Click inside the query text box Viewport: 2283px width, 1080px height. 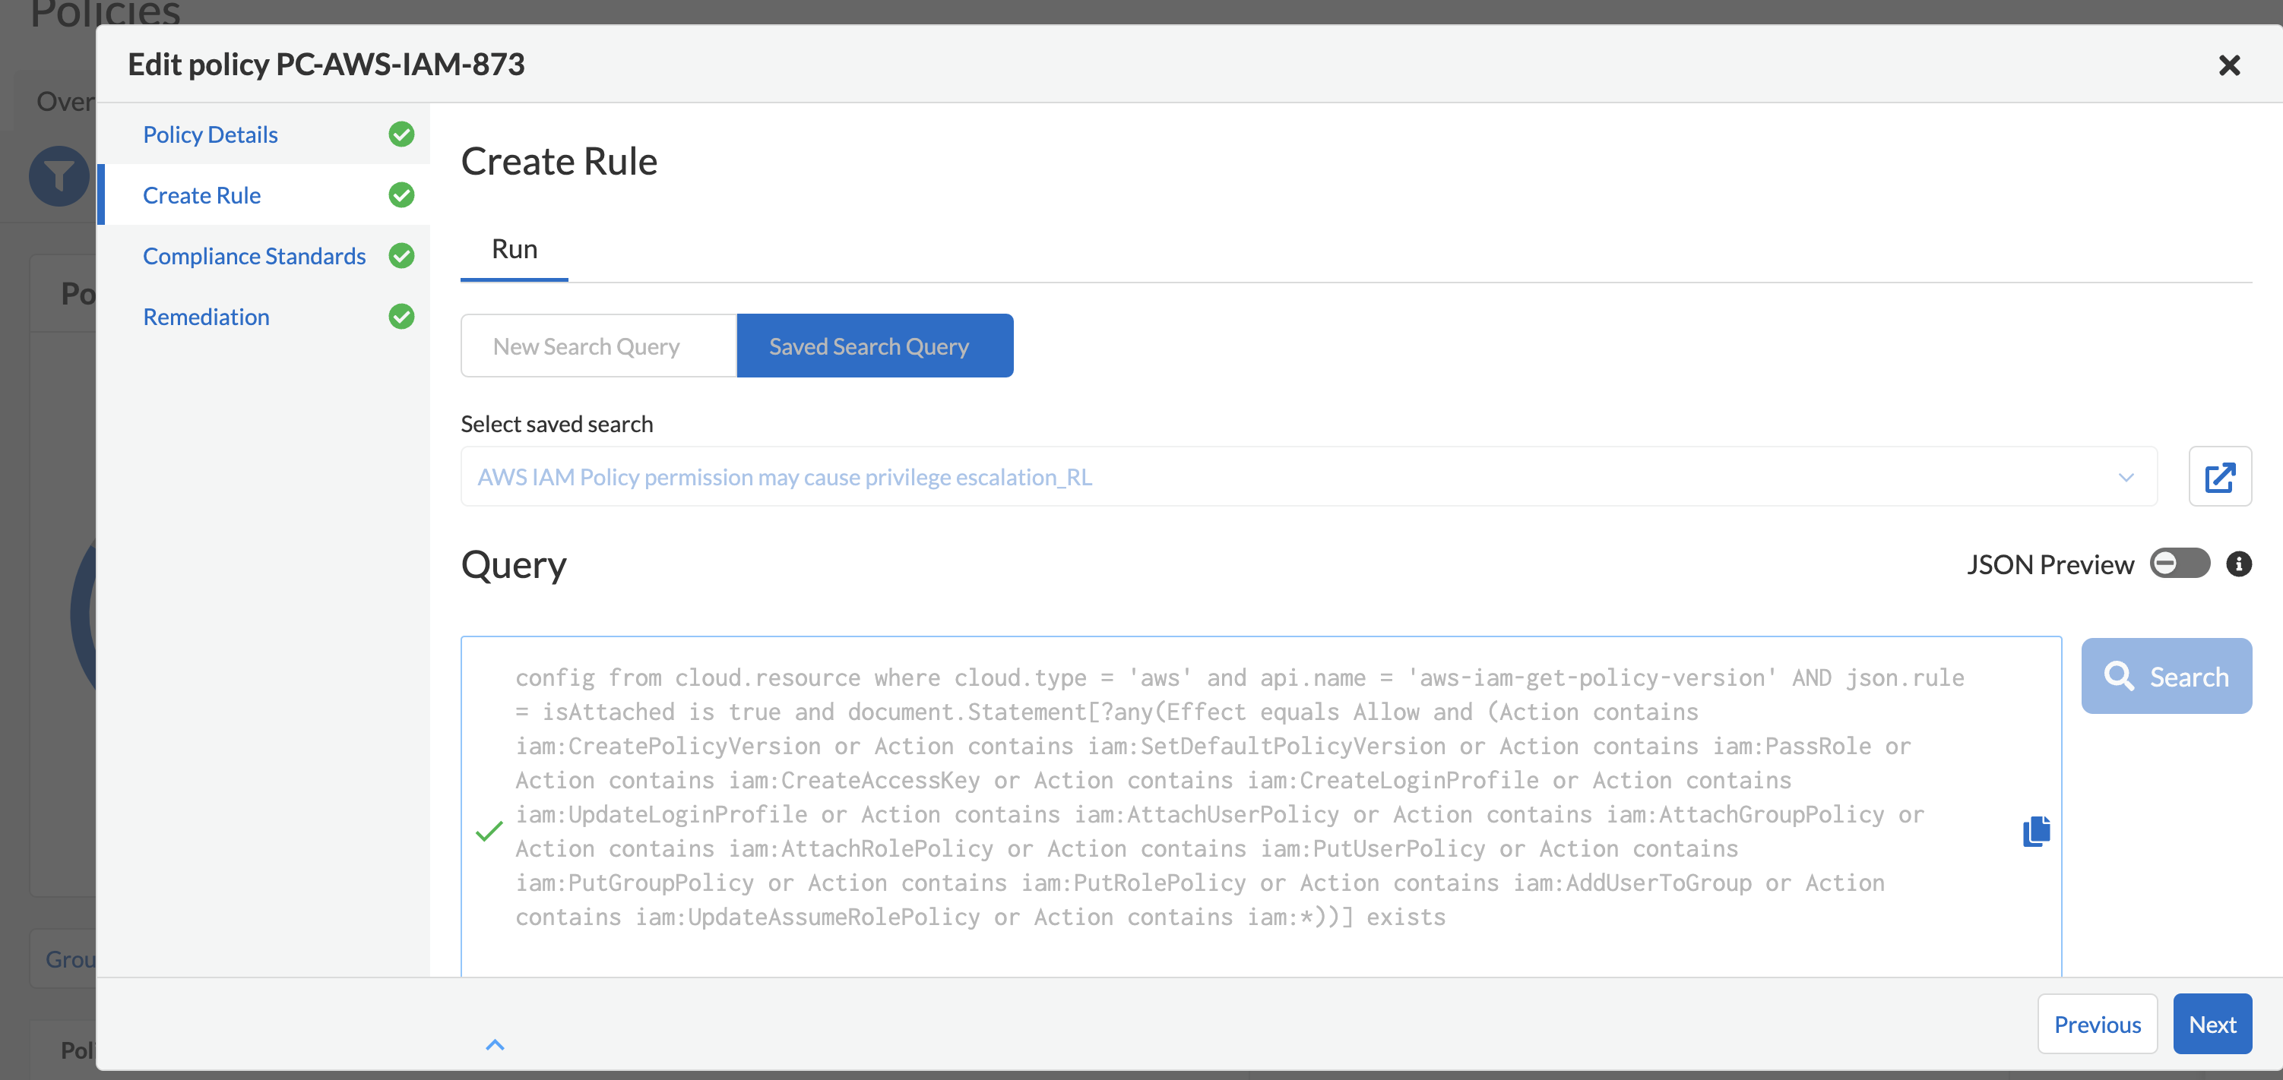click(1260, 807)
